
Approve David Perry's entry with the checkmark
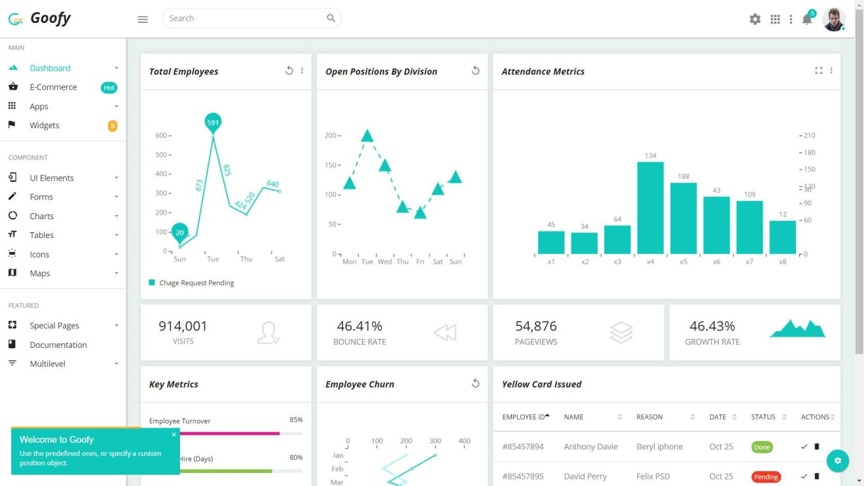point(804,476)
